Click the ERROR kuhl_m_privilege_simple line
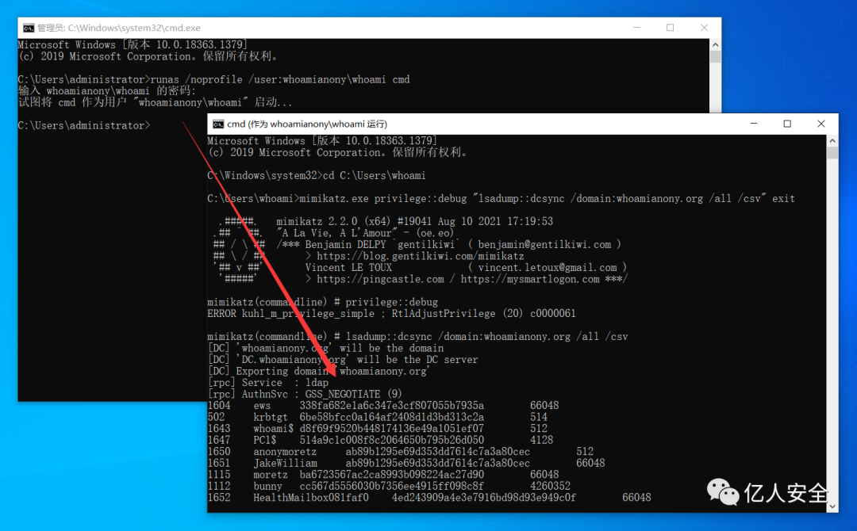 (x=391, y=314)
